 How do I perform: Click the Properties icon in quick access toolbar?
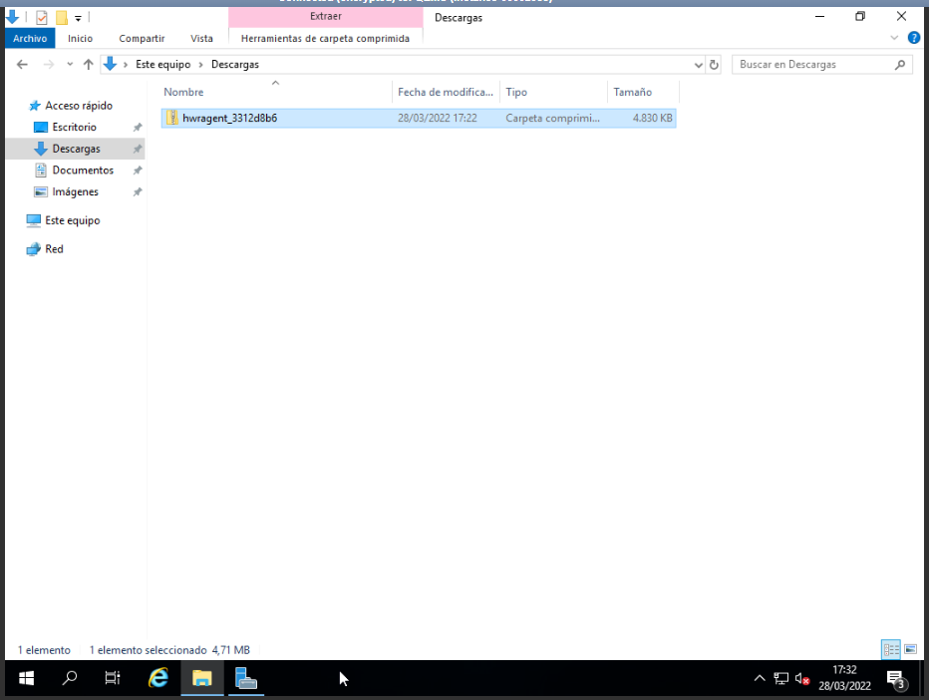click(x=41, y=18)
